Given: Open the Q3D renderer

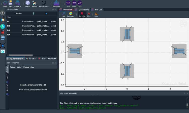Looking at the screenshot, I should pyautogui.click(x=80, y=4).
